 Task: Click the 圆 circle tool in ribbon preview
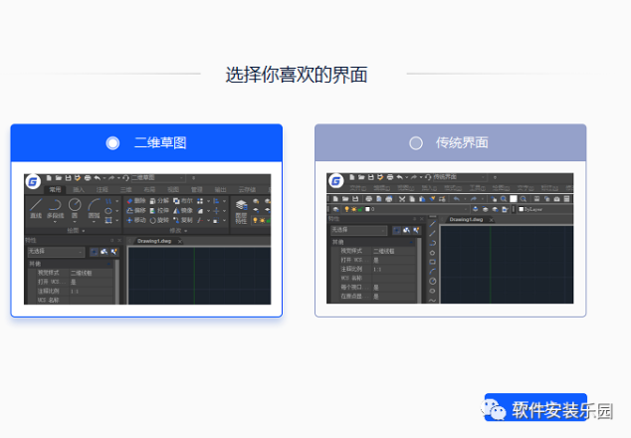click(x=75, y=207)
